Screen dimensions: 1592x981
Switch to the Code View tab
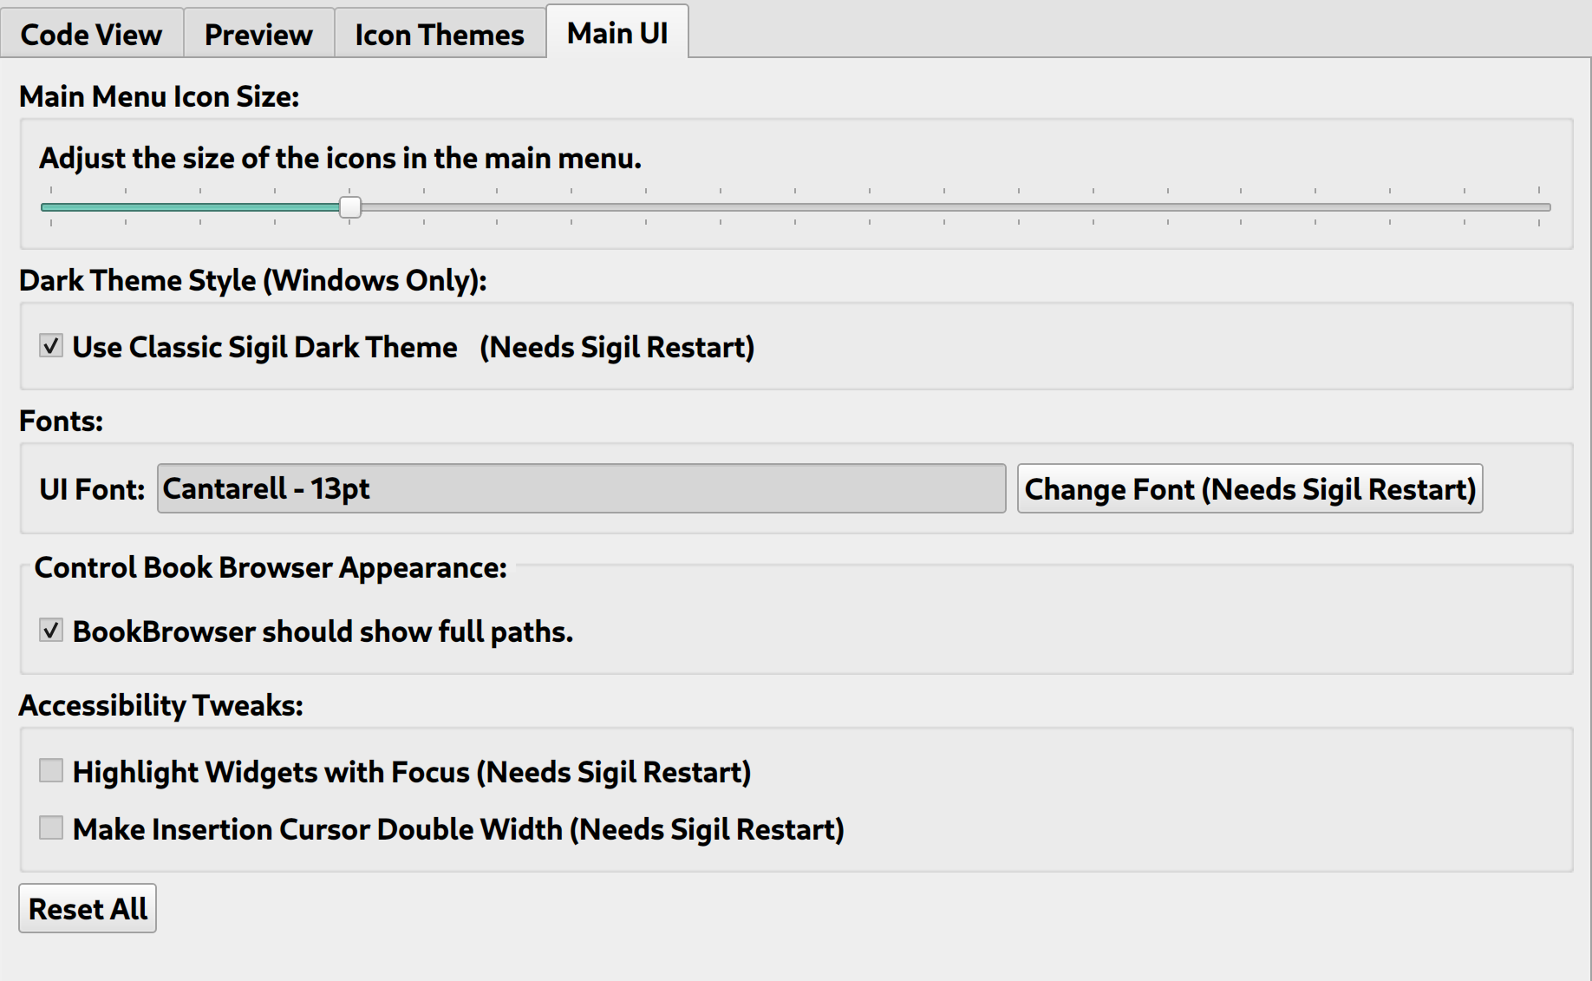point(91,35)
